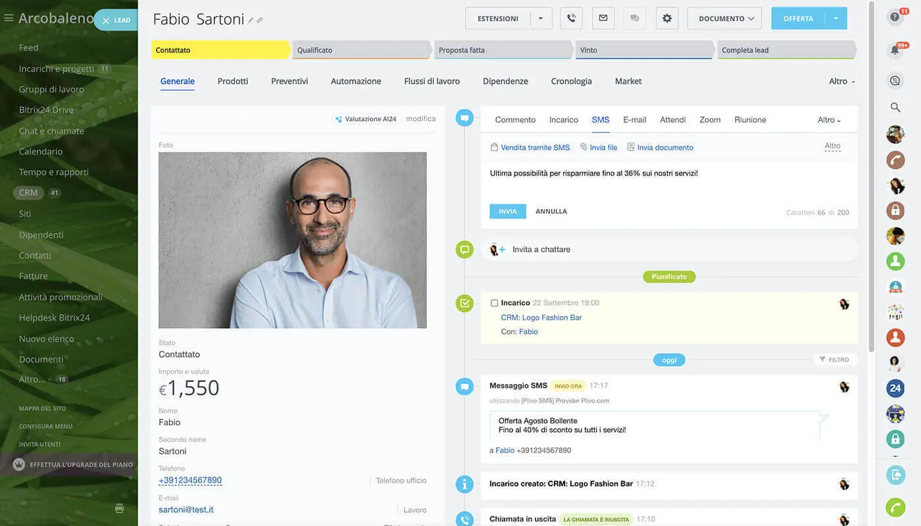
Task: Switch to the Prodotti tab
Action: (x=233, y=82)
